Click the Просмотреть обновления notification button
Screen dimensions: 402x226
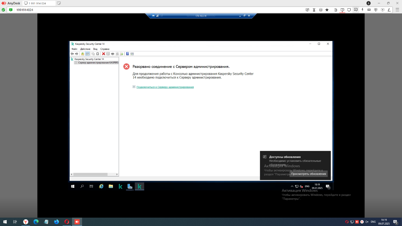pos(309,174)
